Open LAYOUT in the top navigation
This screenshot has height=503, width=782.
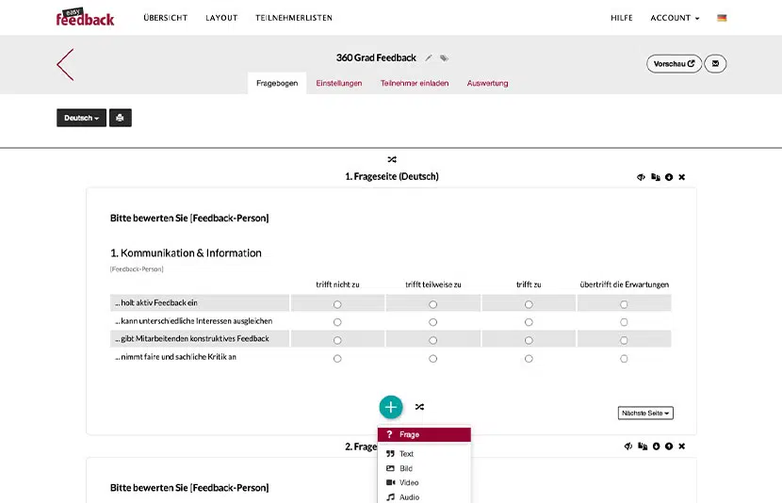click(x=221, y=18)
